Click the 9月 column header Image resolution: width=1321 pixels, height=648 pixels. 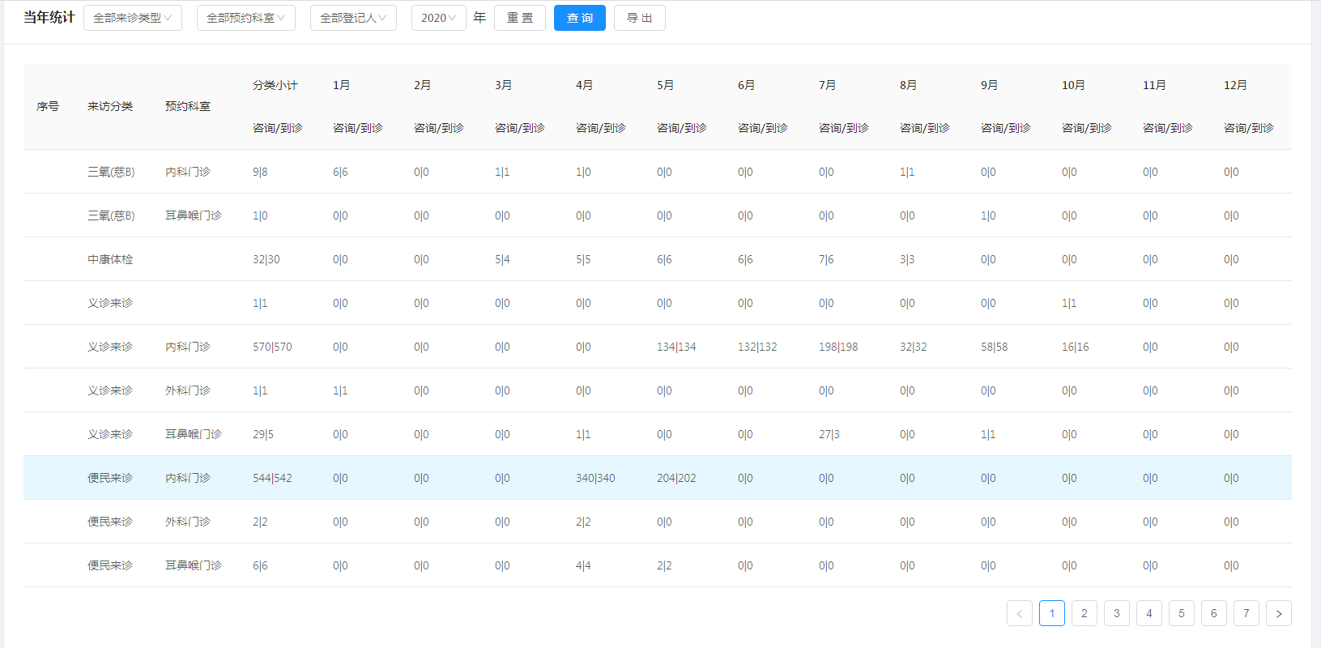[x=990, y=85]
